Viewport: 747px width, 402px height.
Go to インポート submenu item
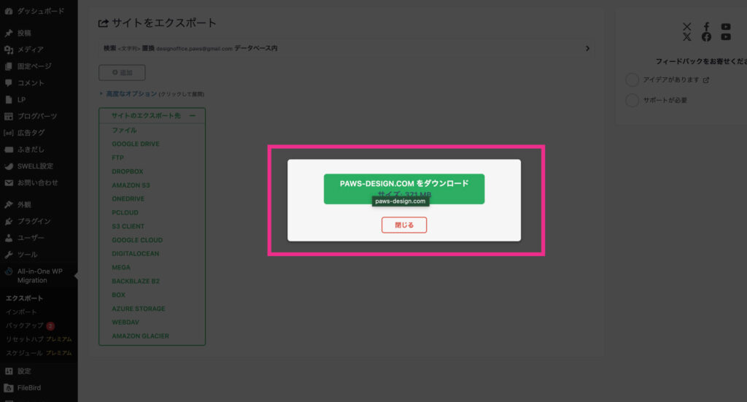click(x=21, y=312)
